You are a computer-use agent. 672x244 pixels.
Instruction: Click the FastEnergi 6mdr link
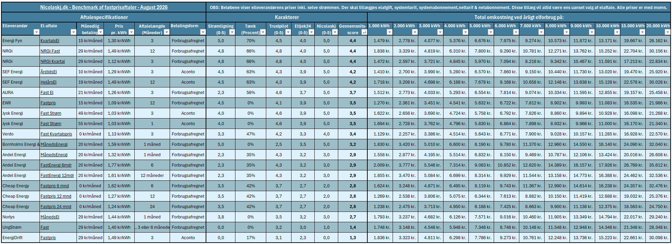[56, 165]
